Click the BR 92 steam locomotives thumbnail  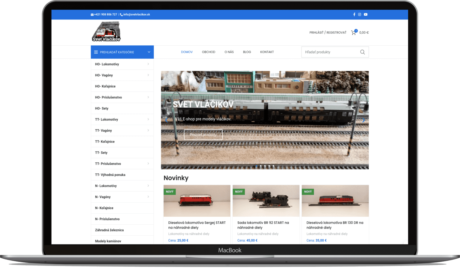(266, 201)
